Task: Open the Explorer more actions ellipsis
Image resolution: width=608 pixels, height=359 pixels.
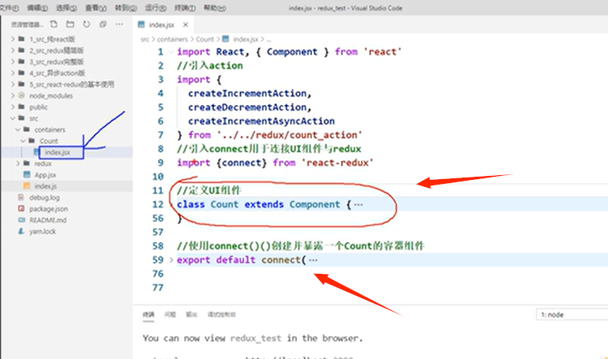Action: click(x=119, y=24)
